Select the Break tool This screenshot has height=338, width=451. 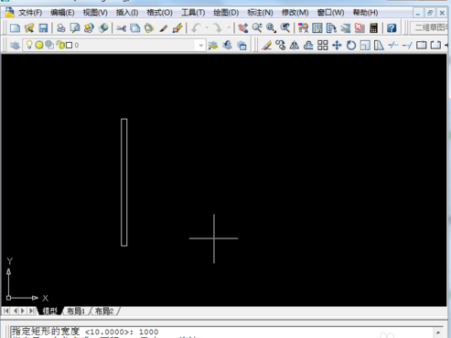(435, 46)
